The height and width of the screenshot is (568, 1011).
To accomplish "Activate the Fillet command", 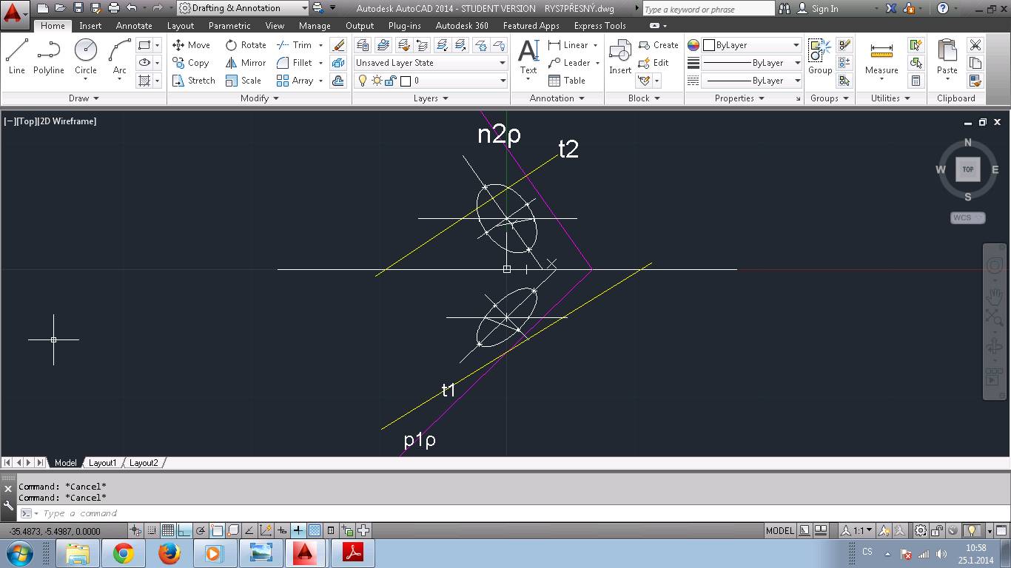I will pos(295,63).
